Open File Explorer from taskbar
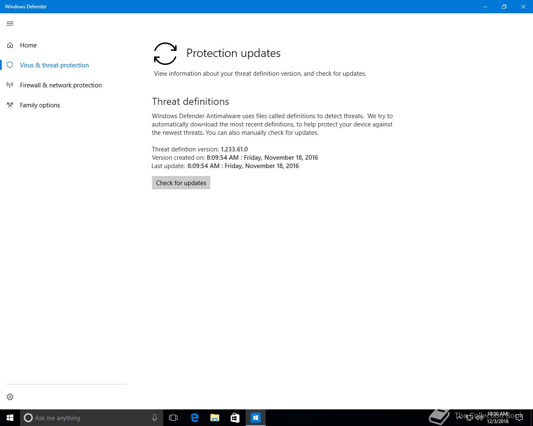 [x=215, y=418]
